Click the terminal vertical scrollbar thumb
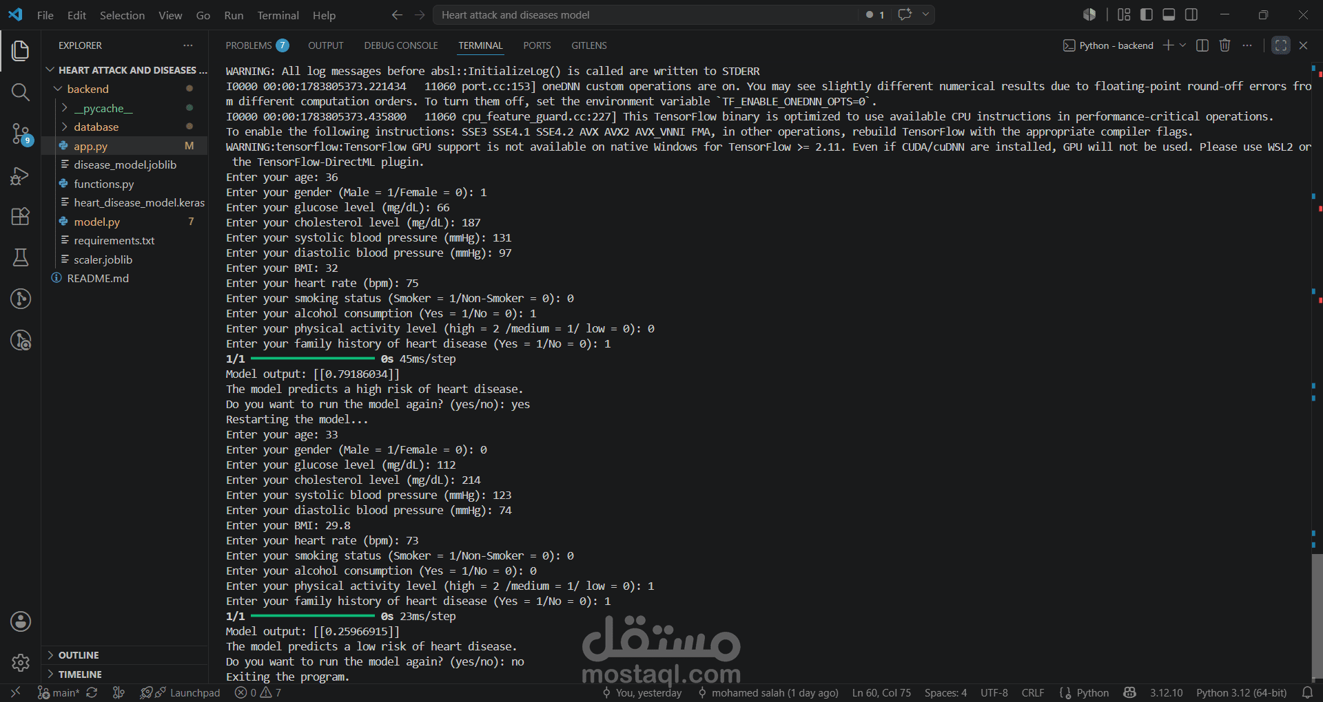The image size is (1323, 702). pos(1317,615)
